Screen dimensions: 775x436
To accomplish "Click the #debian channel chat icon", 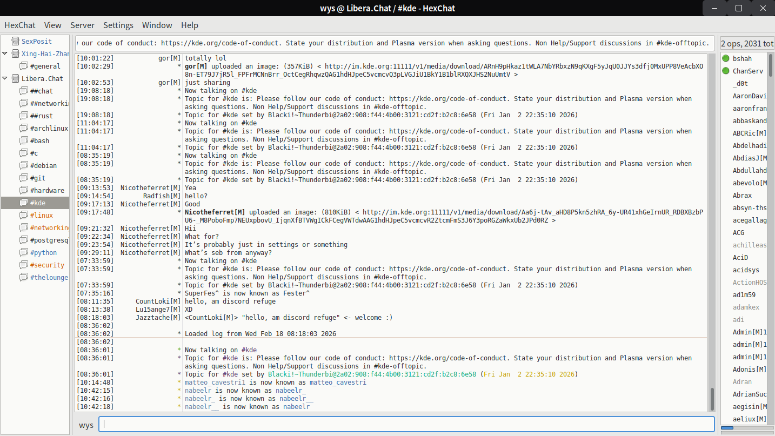I will click(x=23, y=165).
